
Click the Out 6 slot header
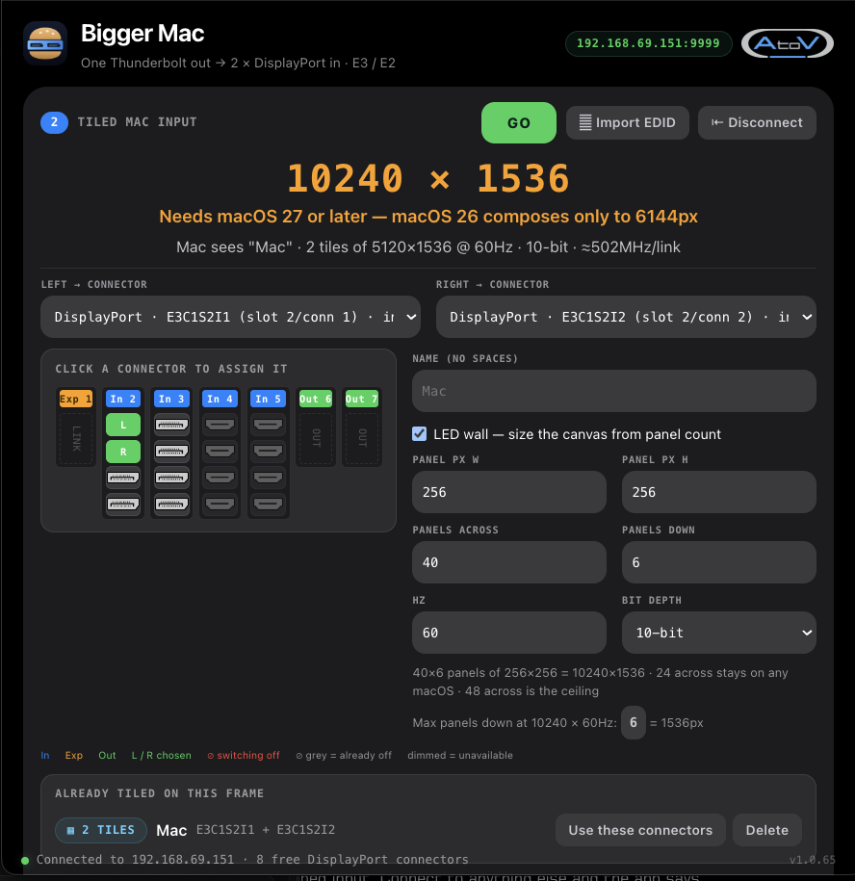(x=316, y=399)
